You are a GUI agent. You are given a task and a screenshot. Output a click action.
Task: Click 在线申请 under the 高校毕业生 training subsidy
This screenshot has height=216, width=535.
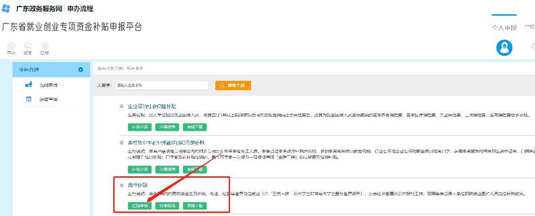[x=140, y=169]
